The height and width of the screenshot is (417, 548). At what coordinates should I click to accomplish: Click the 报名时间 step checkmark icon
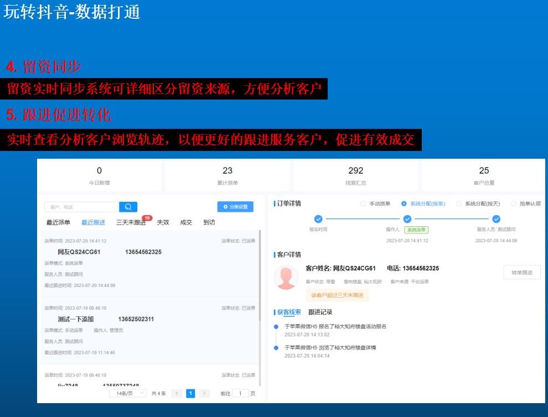[318, 219]
